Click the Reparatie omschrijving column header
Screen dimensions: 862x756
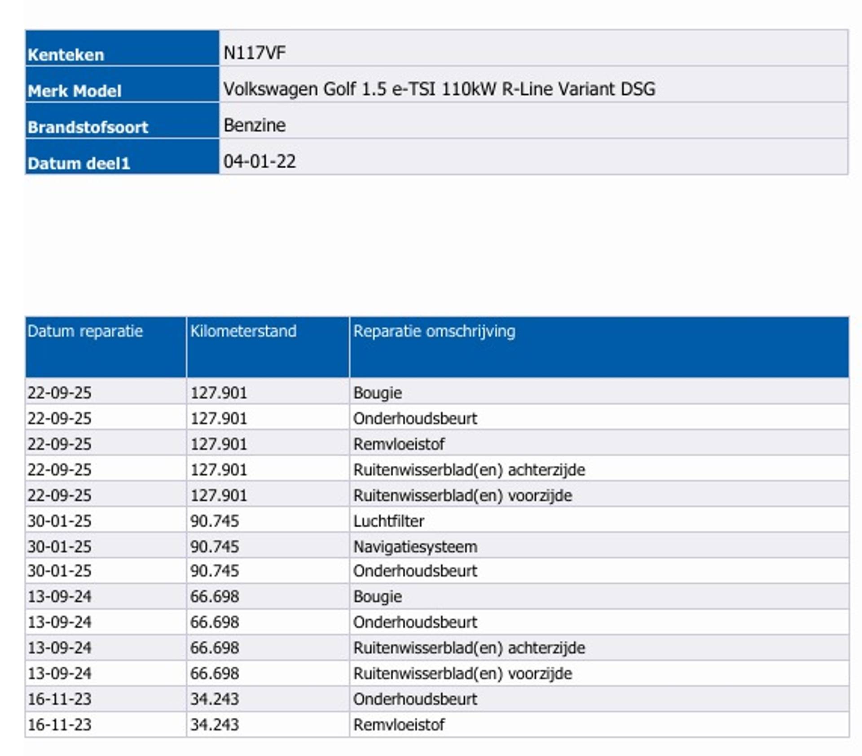click(x=434, y=331)
